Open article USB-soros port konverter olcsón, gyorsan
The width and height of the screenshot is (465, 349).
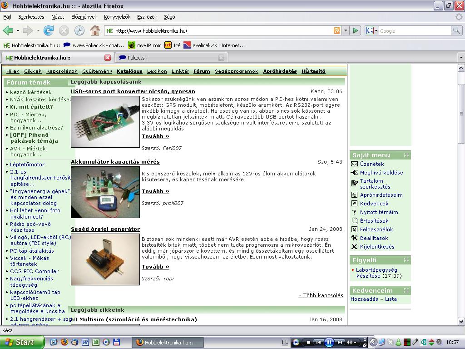pos(133,91)
